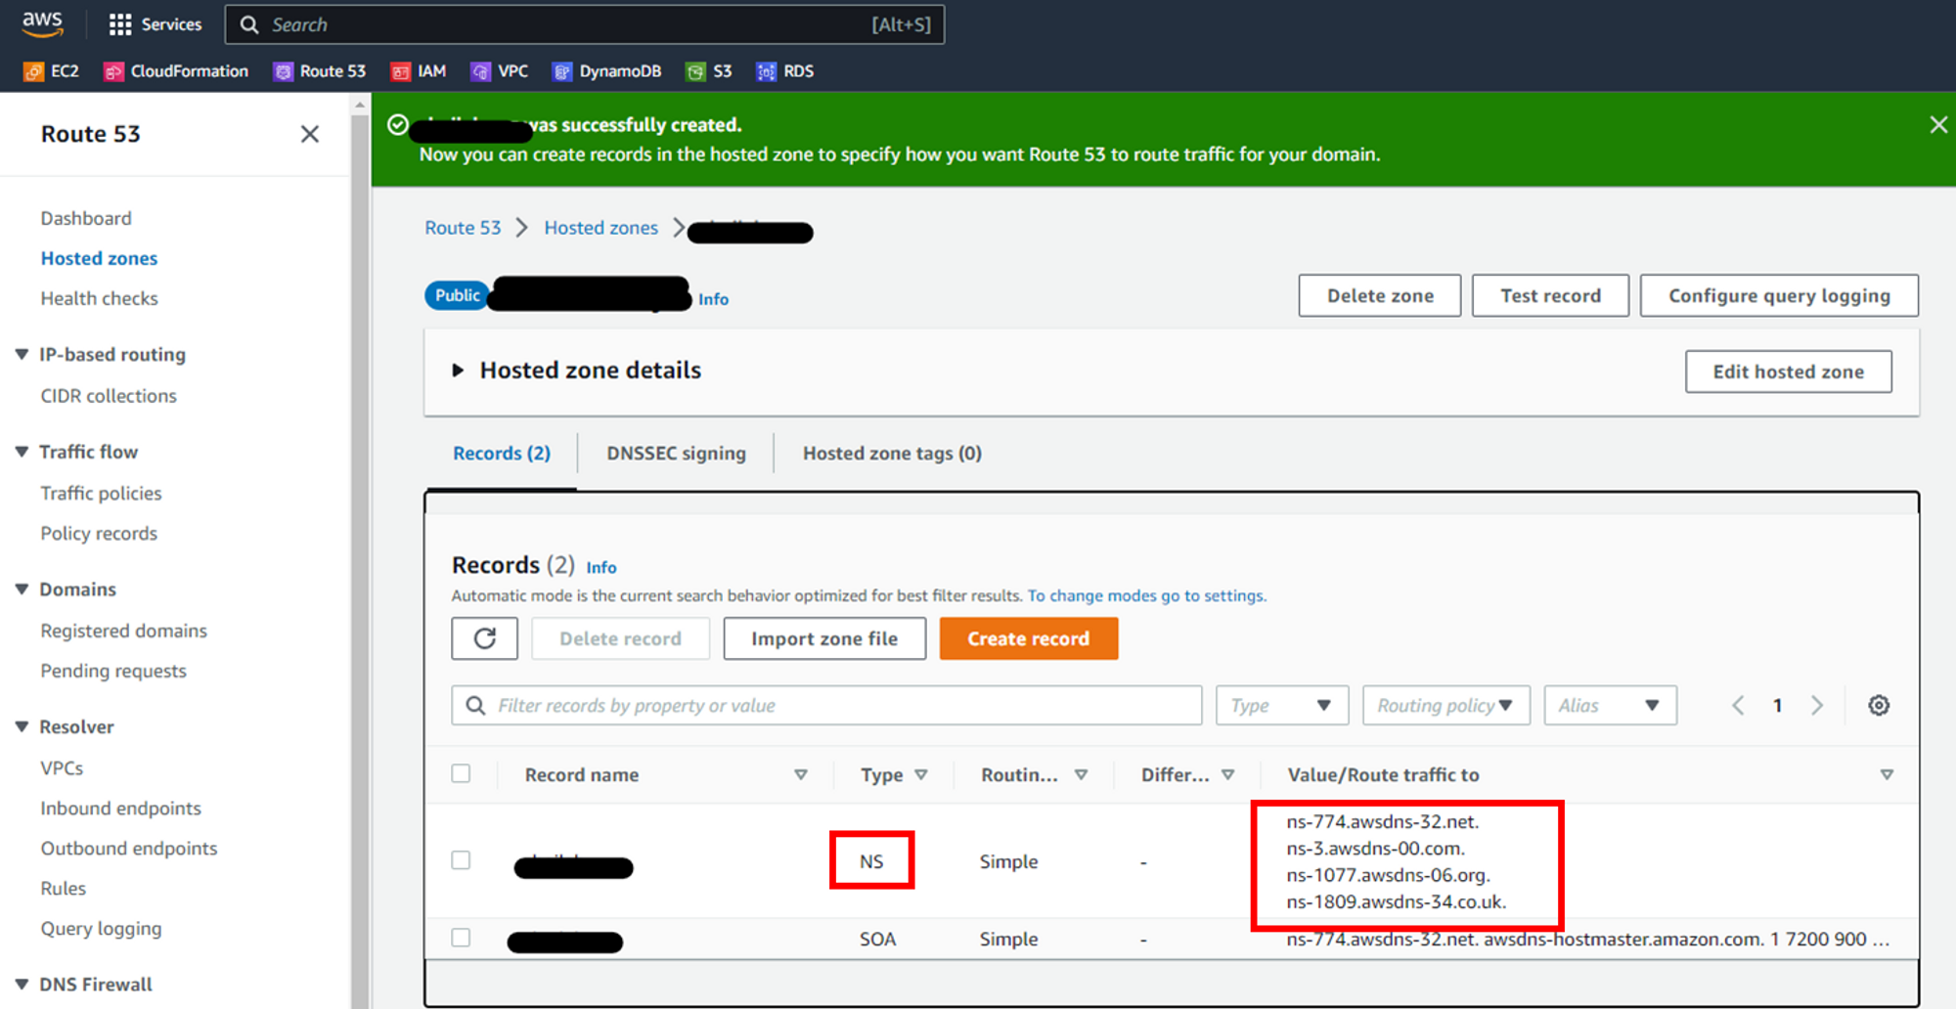Open Traffic policies in sidebar
This screenshot has height=1009, width=1956.
coord(101,494)
